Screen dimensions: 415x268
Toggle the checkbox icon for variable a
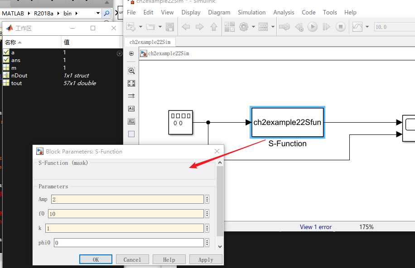coord(6,52)
